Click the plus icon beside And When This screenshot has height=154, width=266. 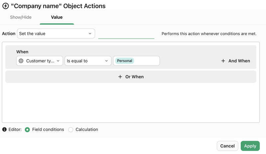coord(223,61)
